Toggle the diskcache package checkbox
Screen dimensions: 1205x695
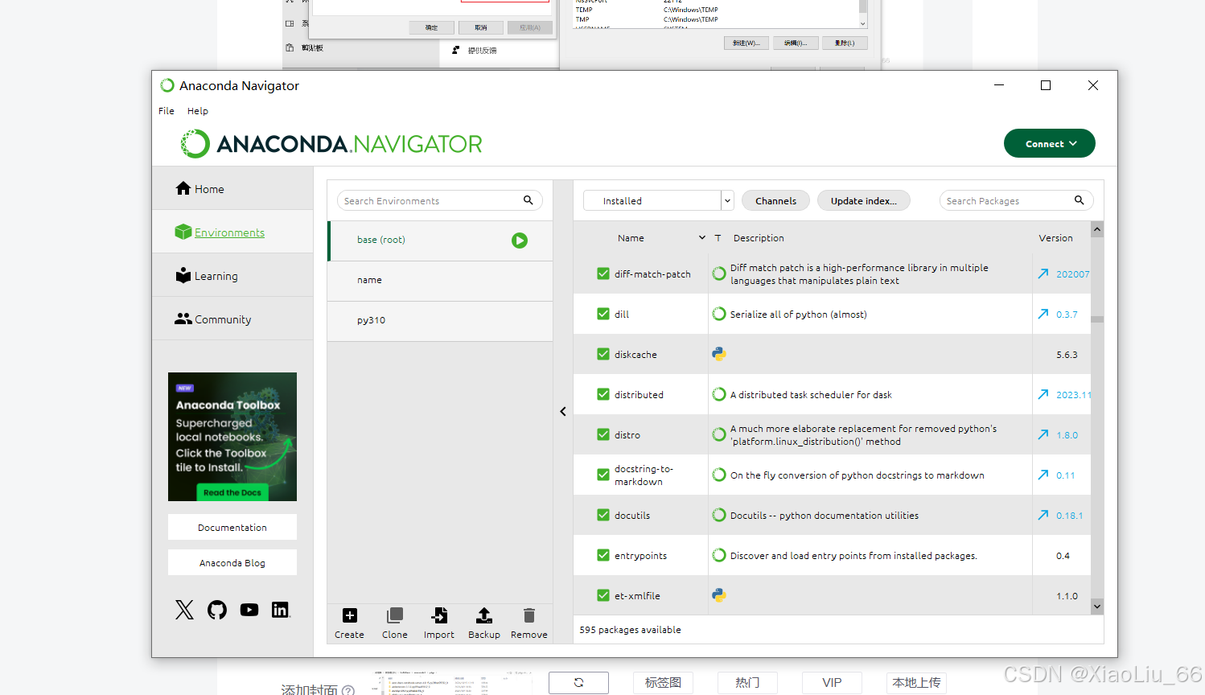click(x=603, y=354)
